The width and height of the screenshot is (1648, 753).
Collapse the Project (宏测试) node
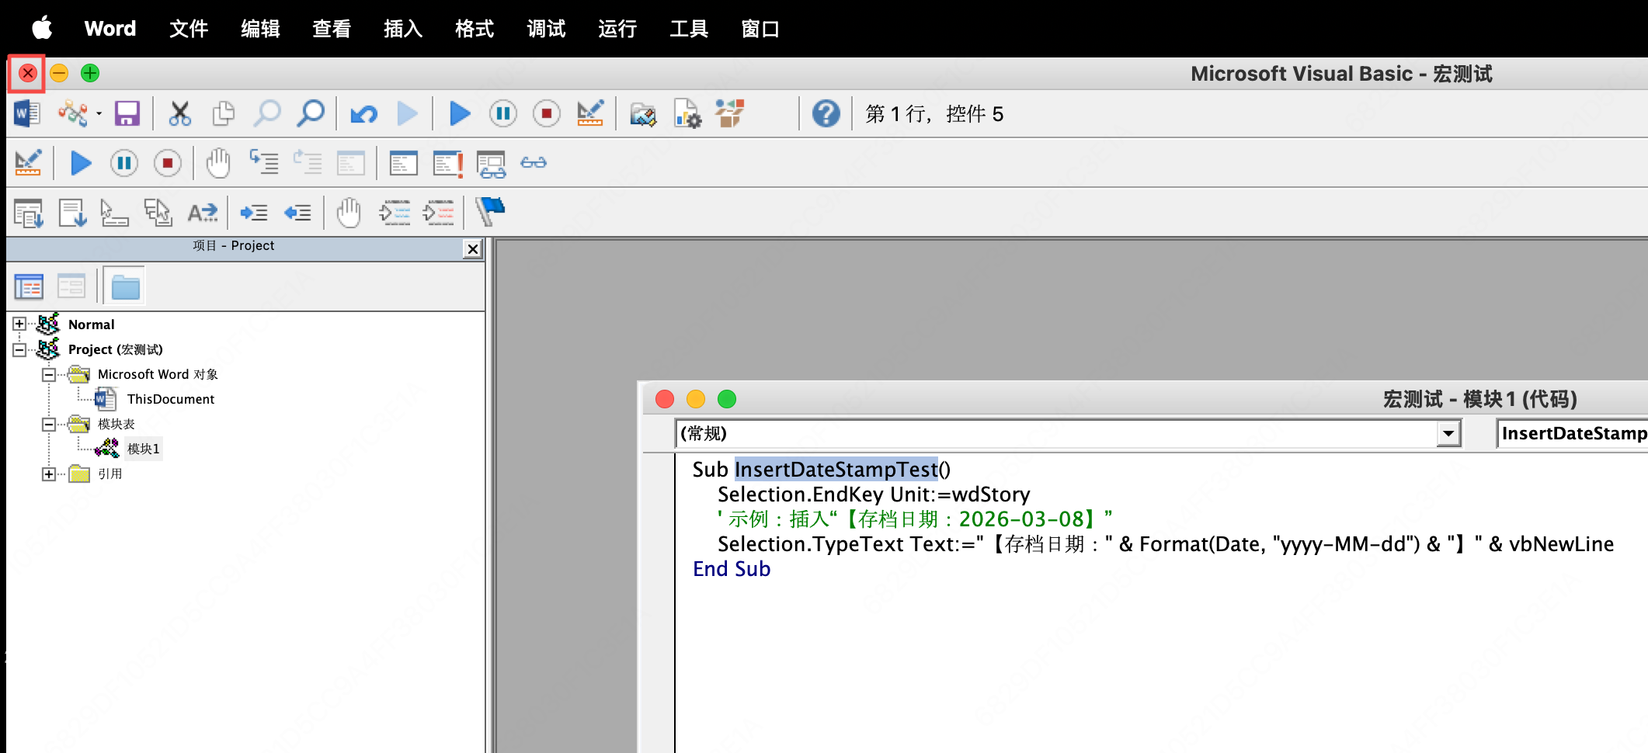[x=19, y=349]
